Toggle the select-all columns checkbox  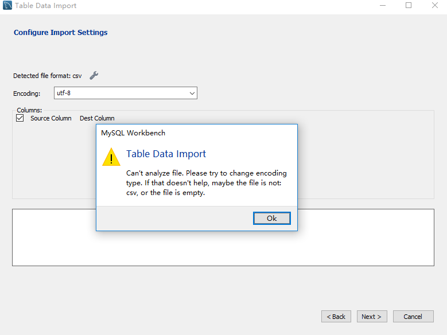tap(20, 118)
